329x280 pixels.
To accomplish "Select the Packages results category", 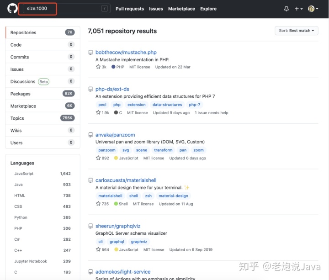I will (42, 94).
